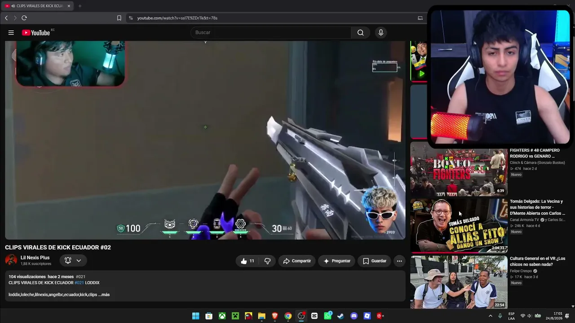Screen dimensions: 575x323
Task: Open the Tomás Delgado La Vecina title
Action: [x=537, y=207]
